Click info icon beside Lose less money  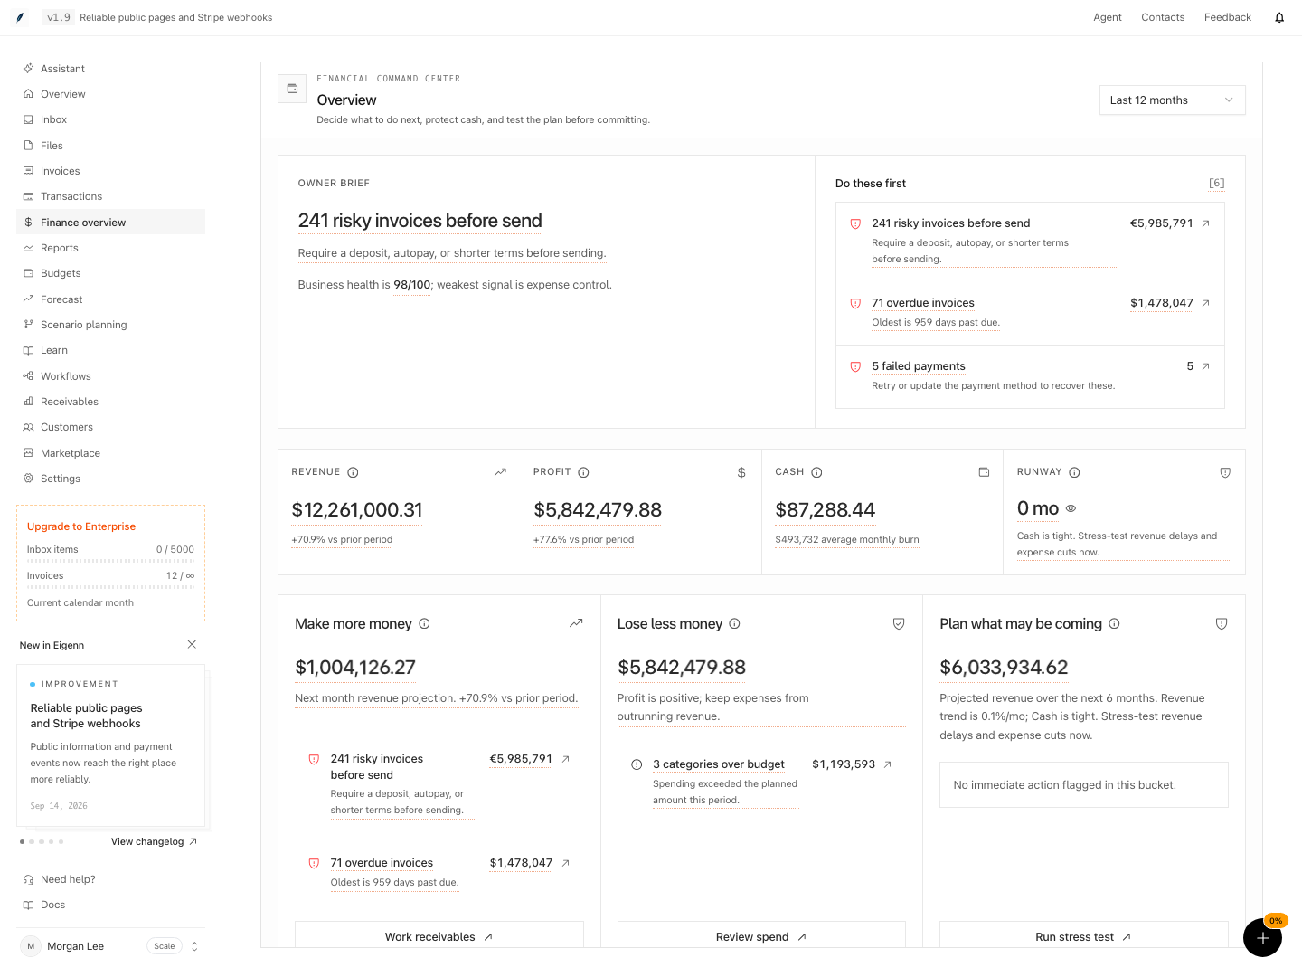[x=735, y=623]
